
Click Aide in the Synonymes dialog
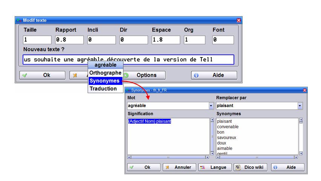coord(288,167)
